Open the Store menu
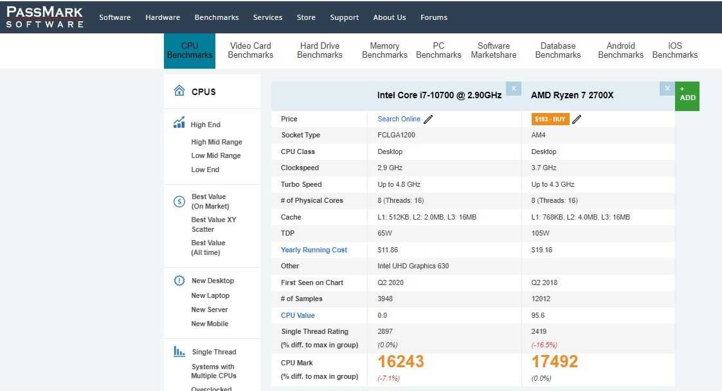Image resolution: width=722 pixels, height=391 pixels. [306, 17]
